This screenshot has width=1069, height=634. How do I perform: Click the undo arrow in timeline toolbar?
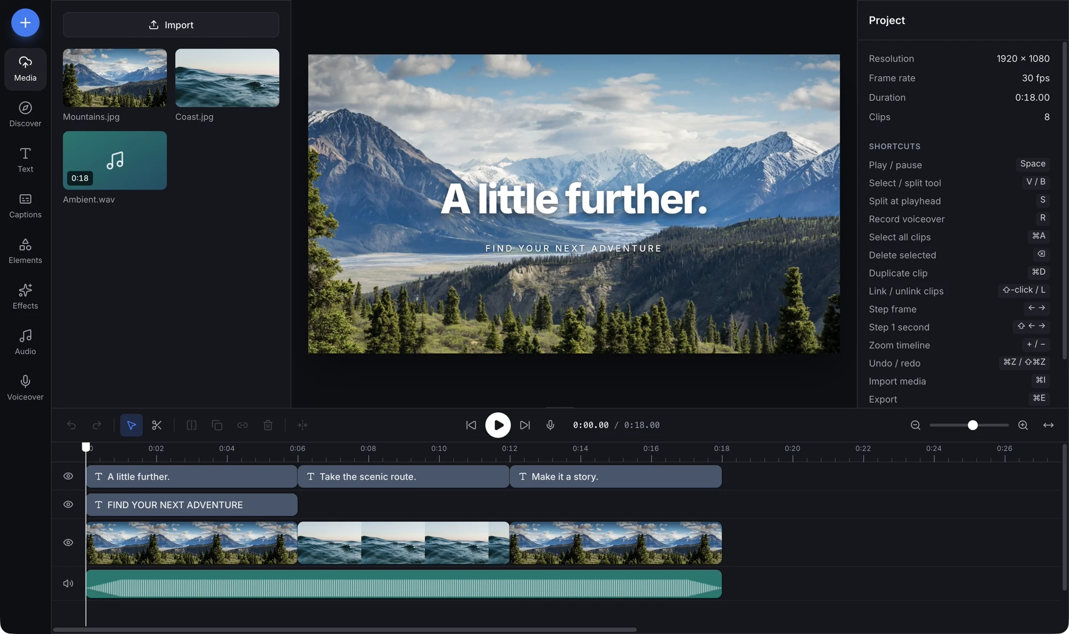click(71, 425)
